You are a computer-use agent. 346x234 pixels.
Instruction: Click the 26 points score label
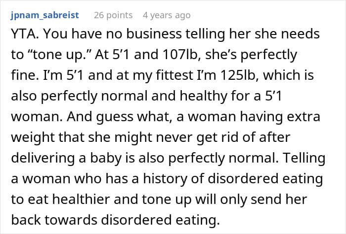[113, 15]
